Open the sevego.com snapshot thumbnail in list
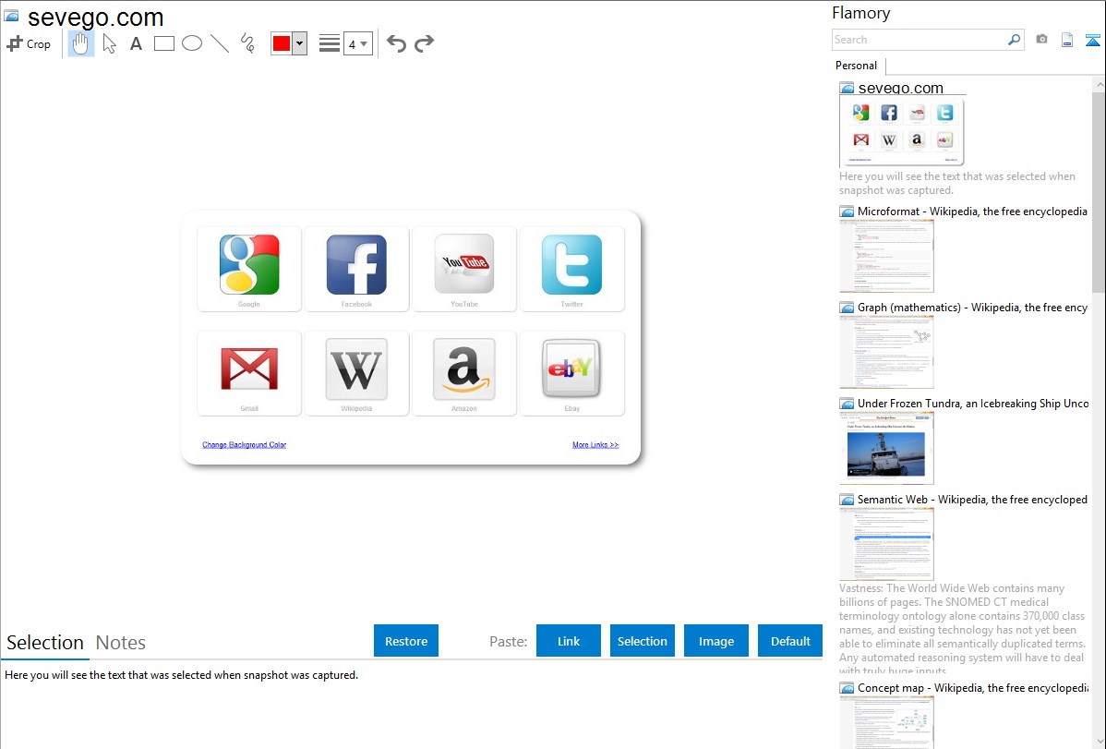Image resolution: width=1106 pixels, height=749 pixels. (x=901, y=132)
